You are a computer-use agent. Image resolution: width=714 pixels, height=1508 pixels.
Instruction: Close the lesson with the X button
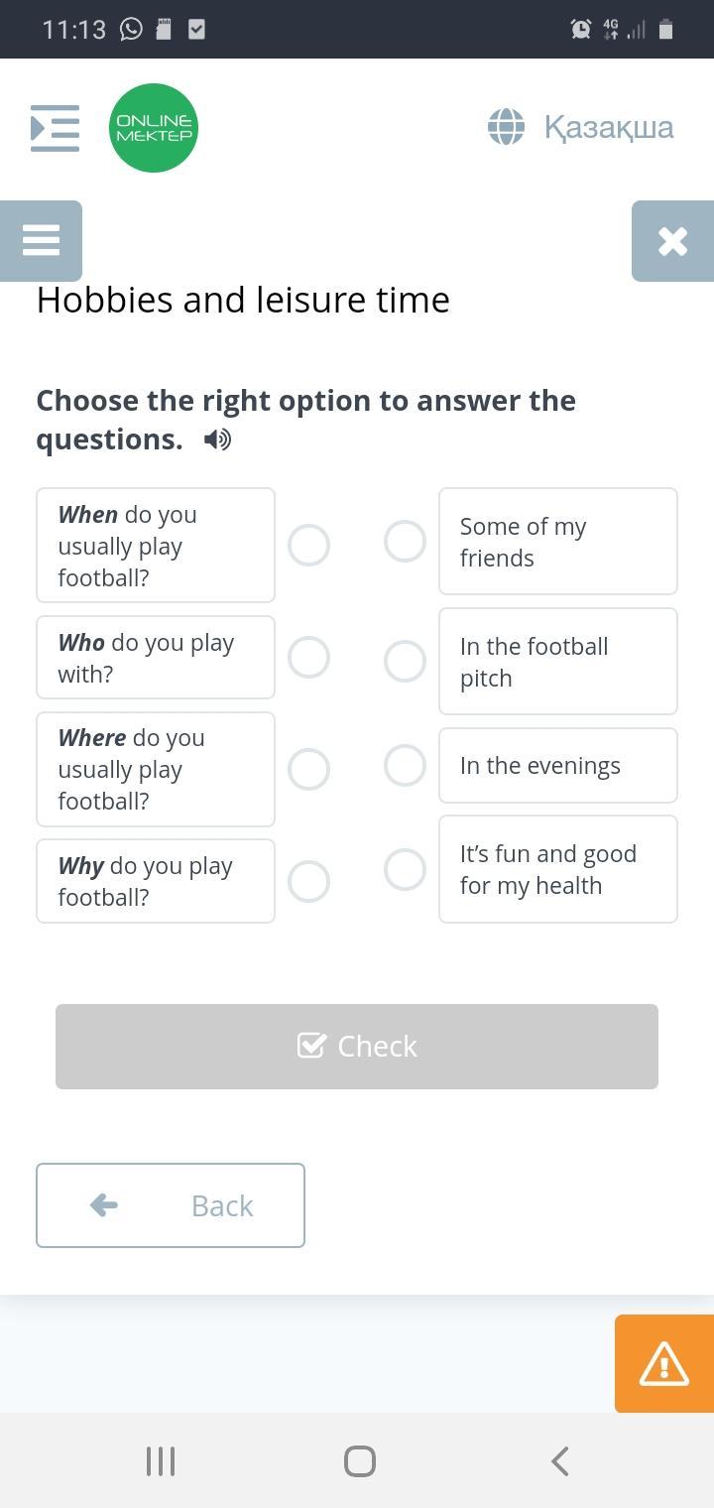672,241
